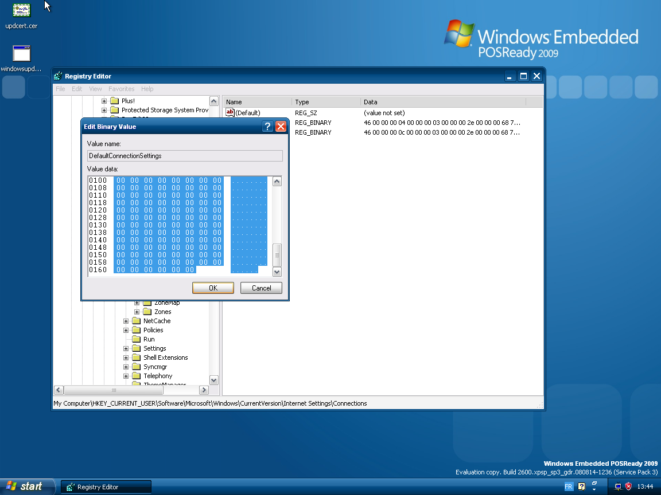Image resolution: width=661 pixels, height=495 pixels.
Task: Click the yellow help icon in system tray
Action: (x=581, y=486)
